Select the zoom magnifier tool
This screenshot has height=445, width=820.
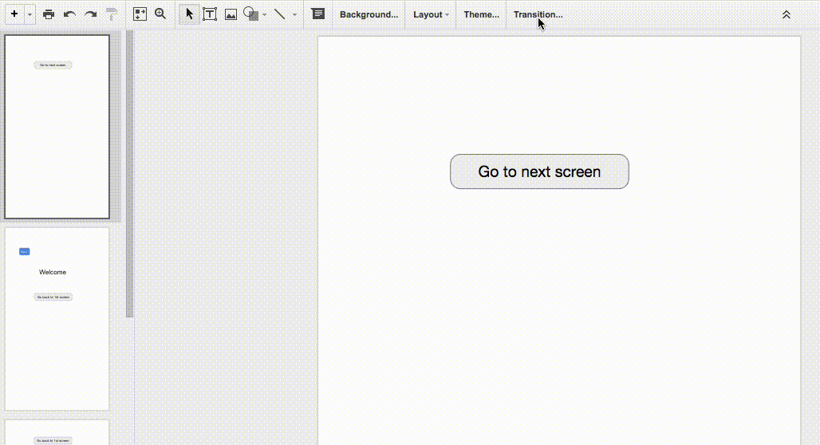(160, 14)
